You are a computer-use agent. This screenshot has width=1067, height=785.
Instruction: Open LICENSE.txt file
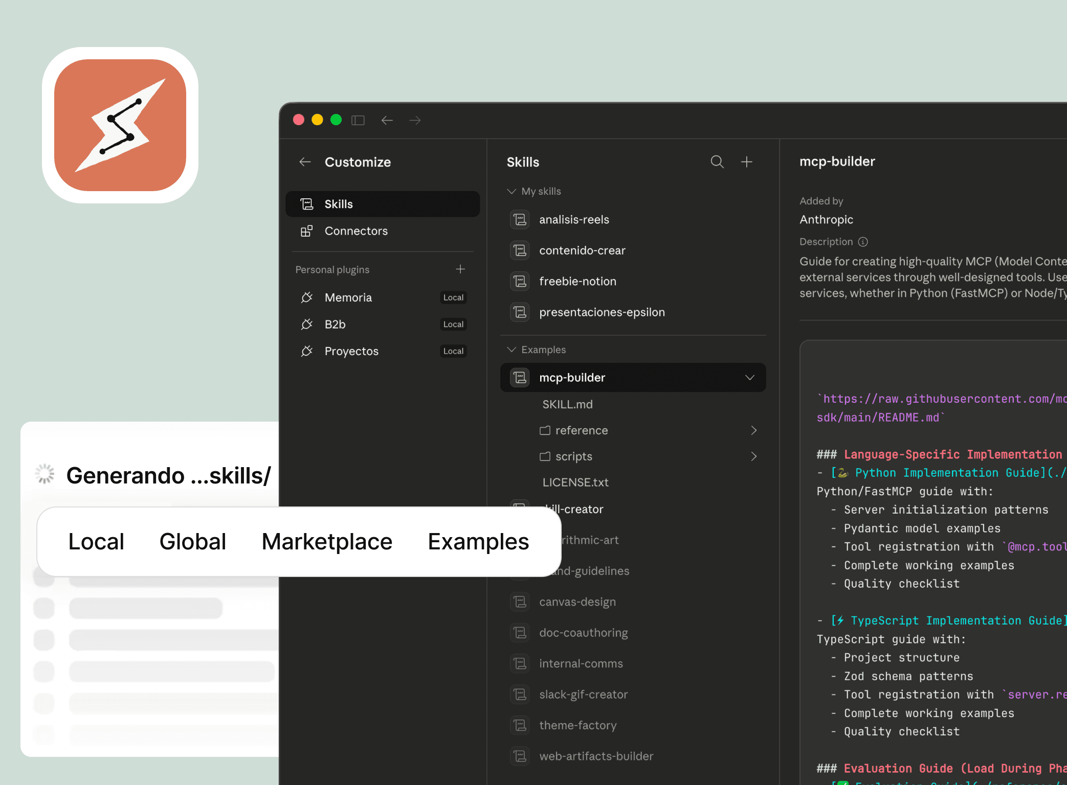575,482
